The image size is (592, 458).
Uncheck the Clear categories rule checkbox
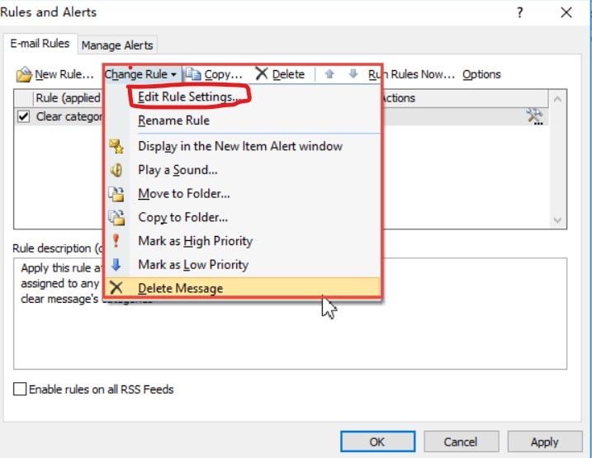pyautogui.click(x=23, y=116)
